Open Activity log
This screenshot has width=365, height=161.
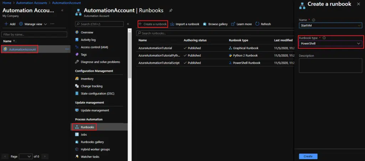88,40
